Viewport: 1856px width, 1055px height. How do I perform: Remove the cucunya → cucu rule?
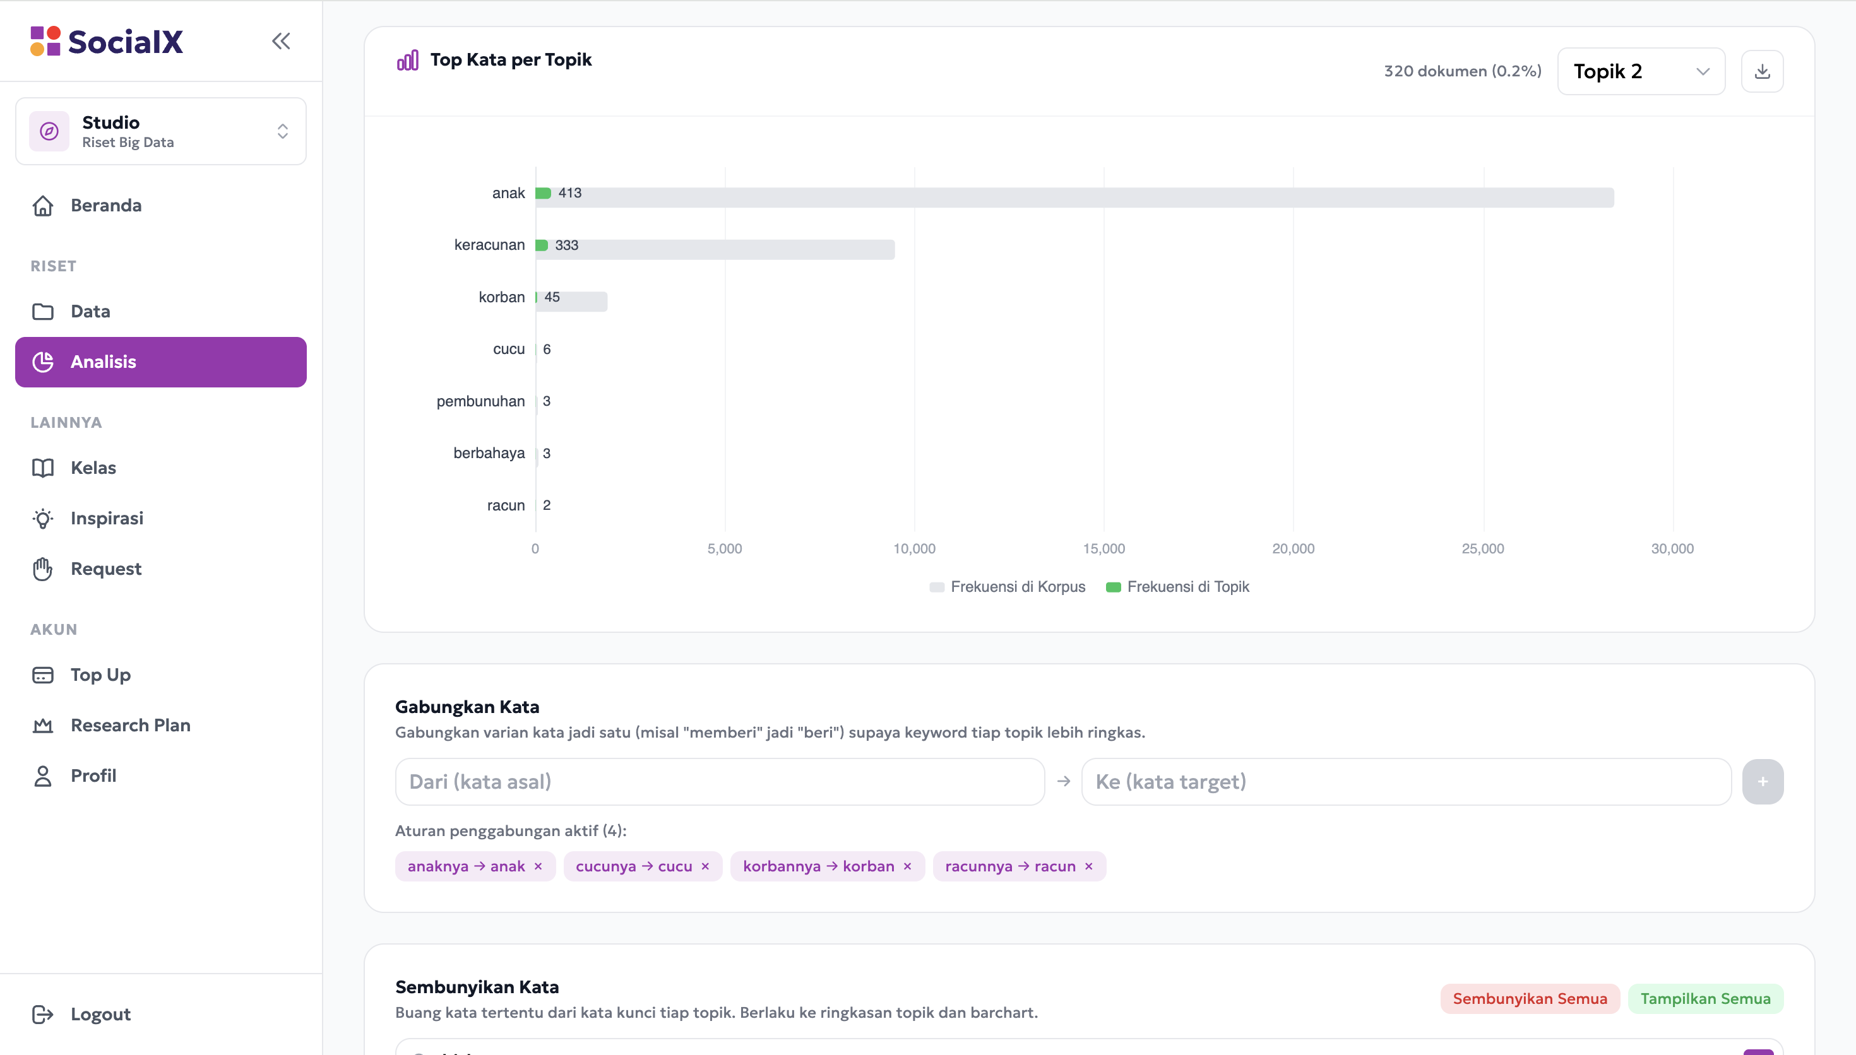[705, 866]
